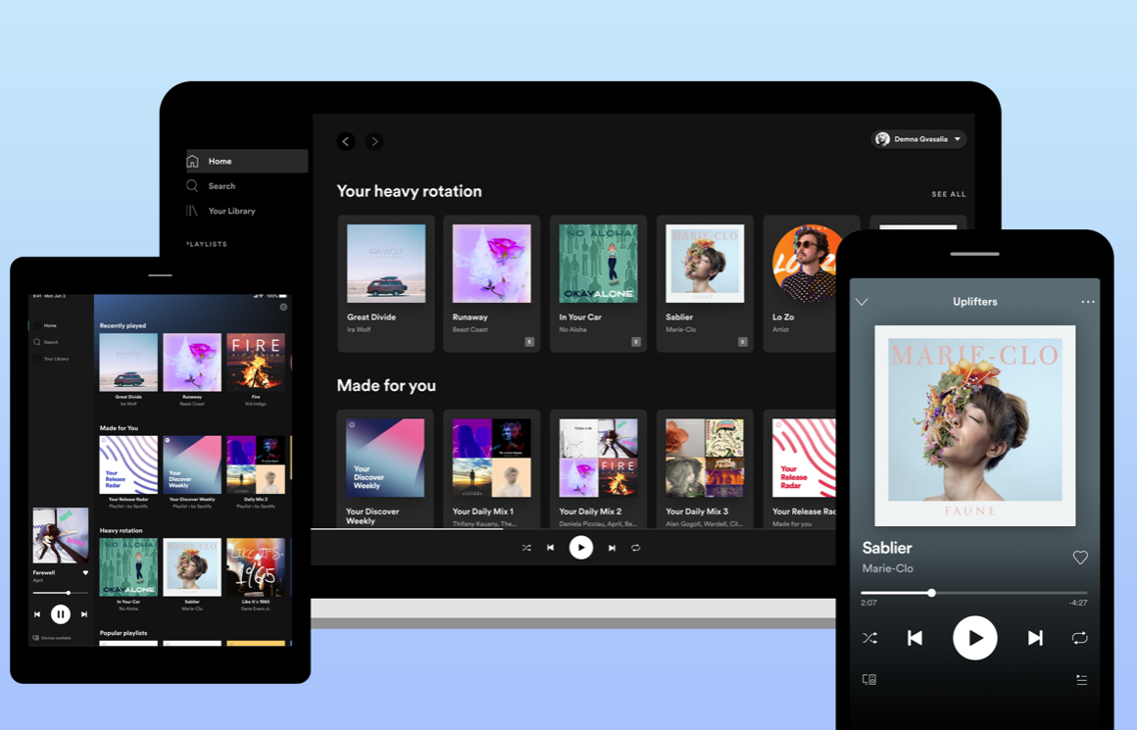Click the explicit badge on Sablier card
Viewport: 1137px width, 730px height.
click(x=743, y=341)
